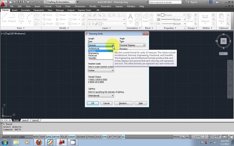Toggle OTRACK in status bar

pyautogui.click(x=91, y=137)
